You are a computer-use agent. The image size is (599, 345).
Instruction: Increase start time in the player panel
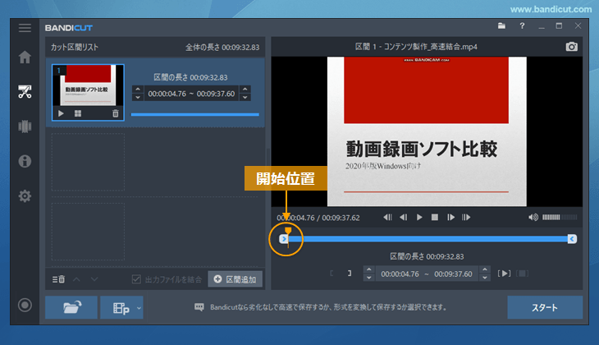click(x=369, y=269)
